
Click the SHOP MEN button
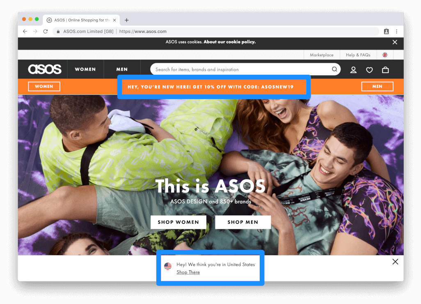pos(243,222)
